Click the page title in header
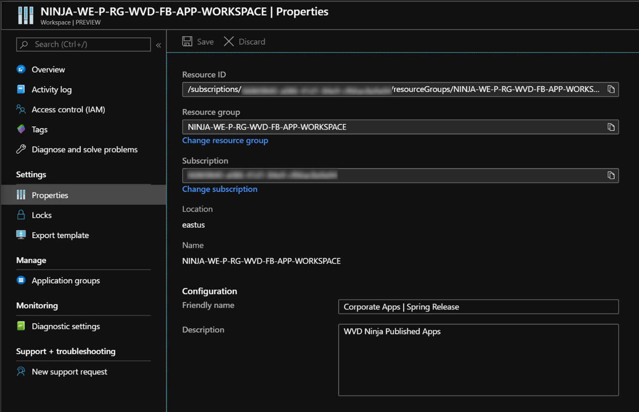This screenshot has height=412, width=639. 184,12
